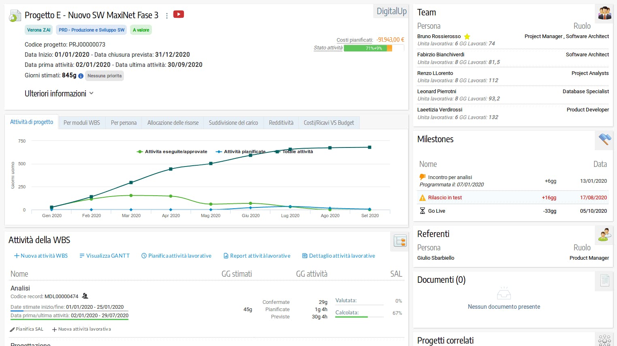617x346 pixels.
Task: Click the blue info icon beside Giorni stimati
Action: click(81, 76)
